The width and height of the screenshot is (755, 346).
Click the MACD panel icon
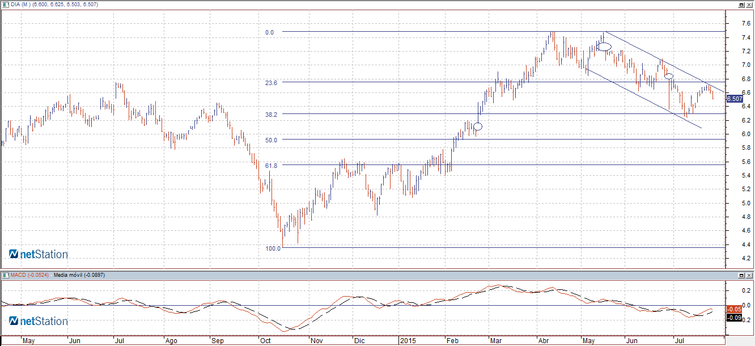coord(5,275)
